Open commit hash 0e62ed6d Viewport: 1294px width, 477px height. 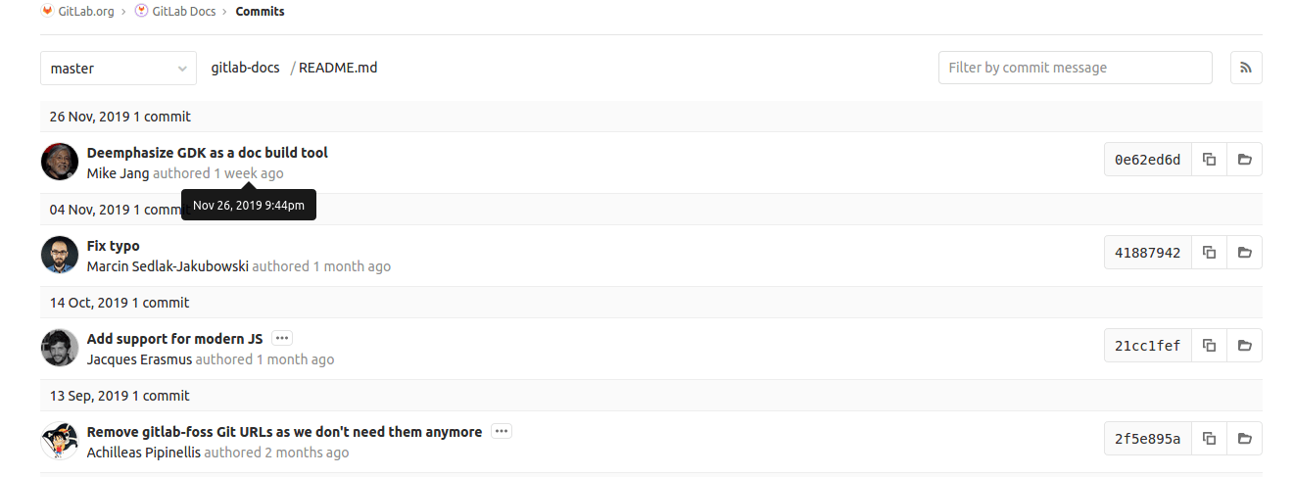1147,160
